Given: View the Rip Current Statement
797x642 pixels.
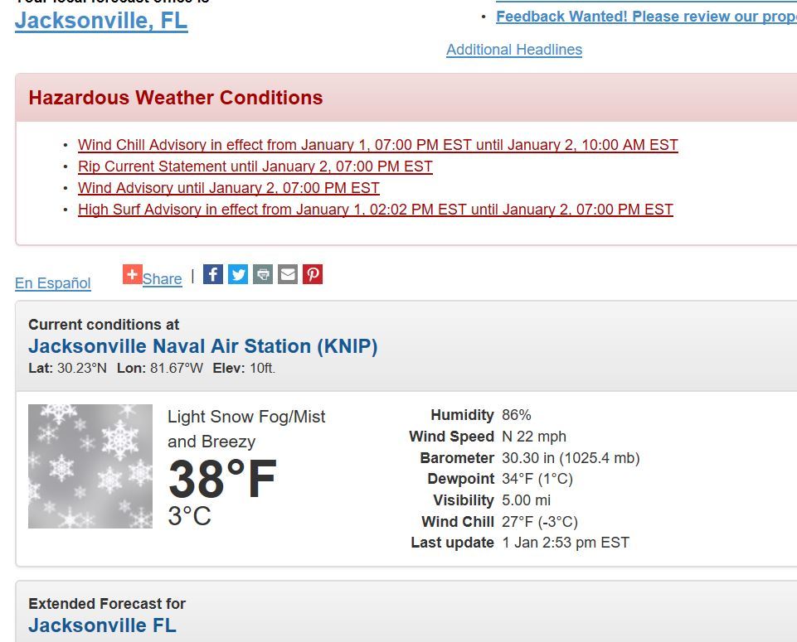Looking at the screenshot, I should click(255, 167).
